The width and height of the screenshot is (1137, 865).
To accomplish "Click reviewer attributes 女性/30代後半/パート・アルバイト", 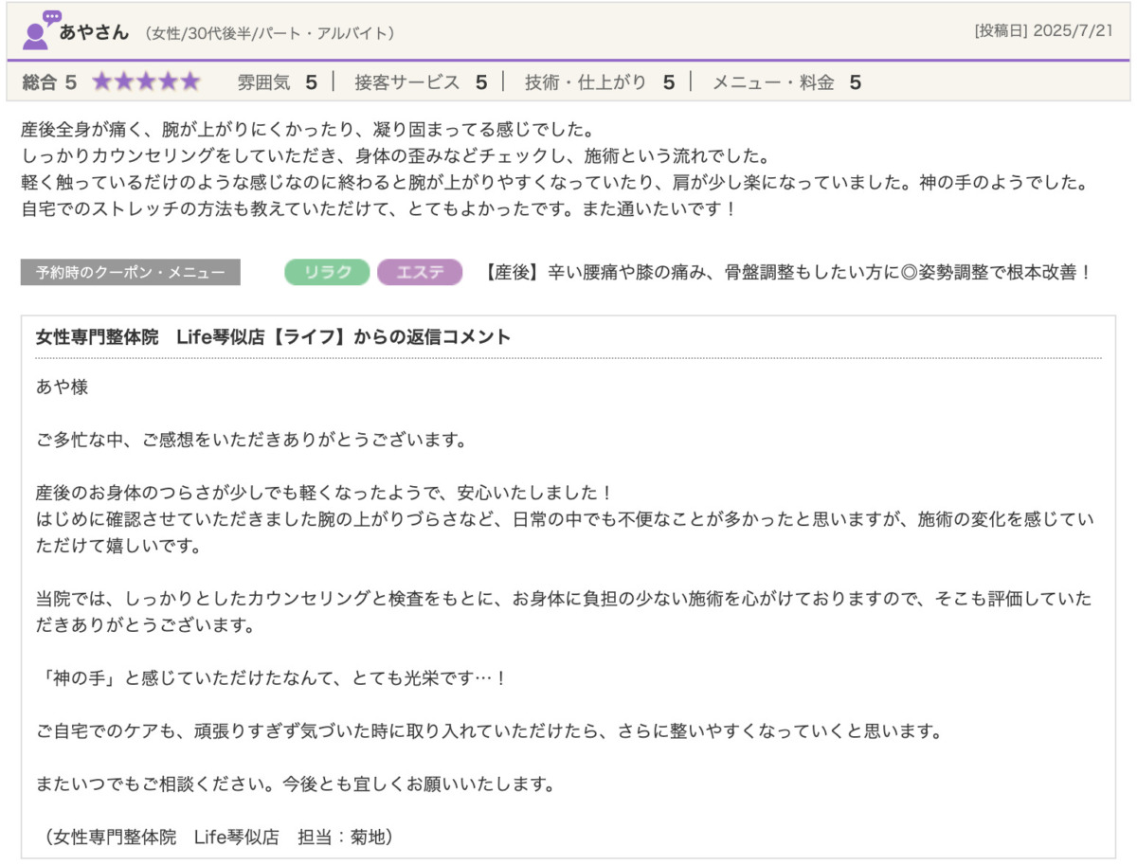I will (270, 33).
